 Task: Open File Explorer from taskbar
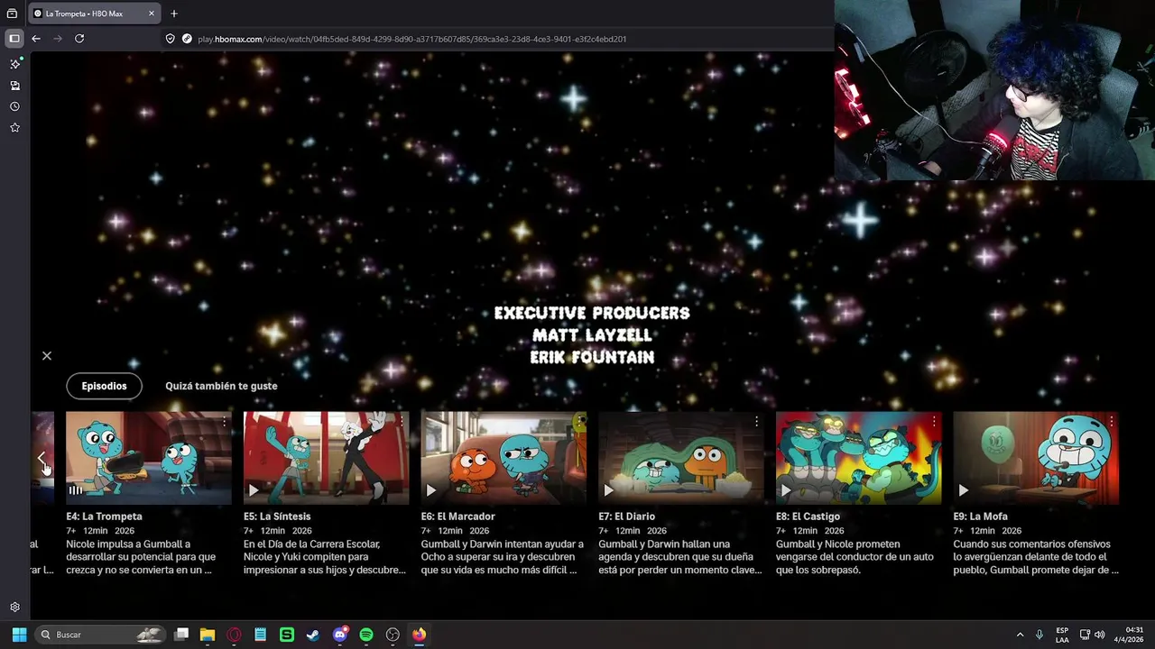pos(208,635)
